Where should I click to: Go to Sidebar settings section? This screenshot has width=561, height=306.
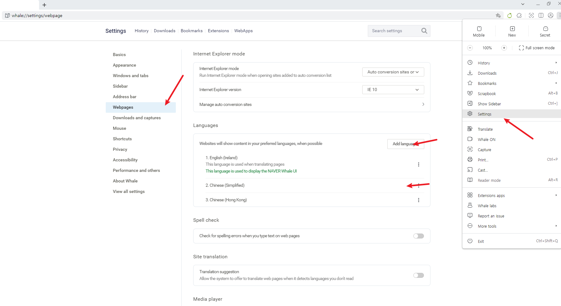120,86
